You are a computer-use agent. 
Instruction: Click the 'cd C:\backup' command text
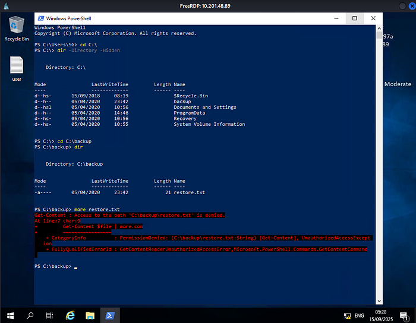point(74,141)
